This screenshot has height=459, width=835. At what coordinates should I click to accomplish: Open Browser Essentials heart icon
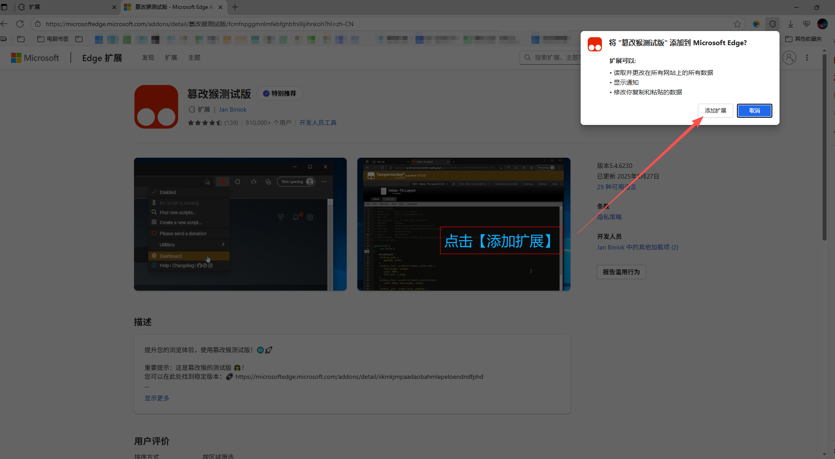[x=807, y=24]
